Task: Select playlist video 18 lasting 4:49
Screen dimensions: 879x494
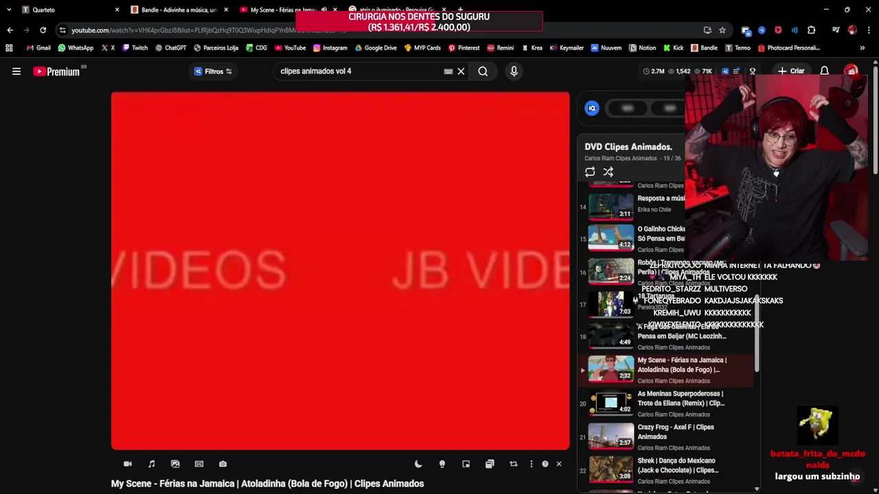Action: tap(611, 335)
